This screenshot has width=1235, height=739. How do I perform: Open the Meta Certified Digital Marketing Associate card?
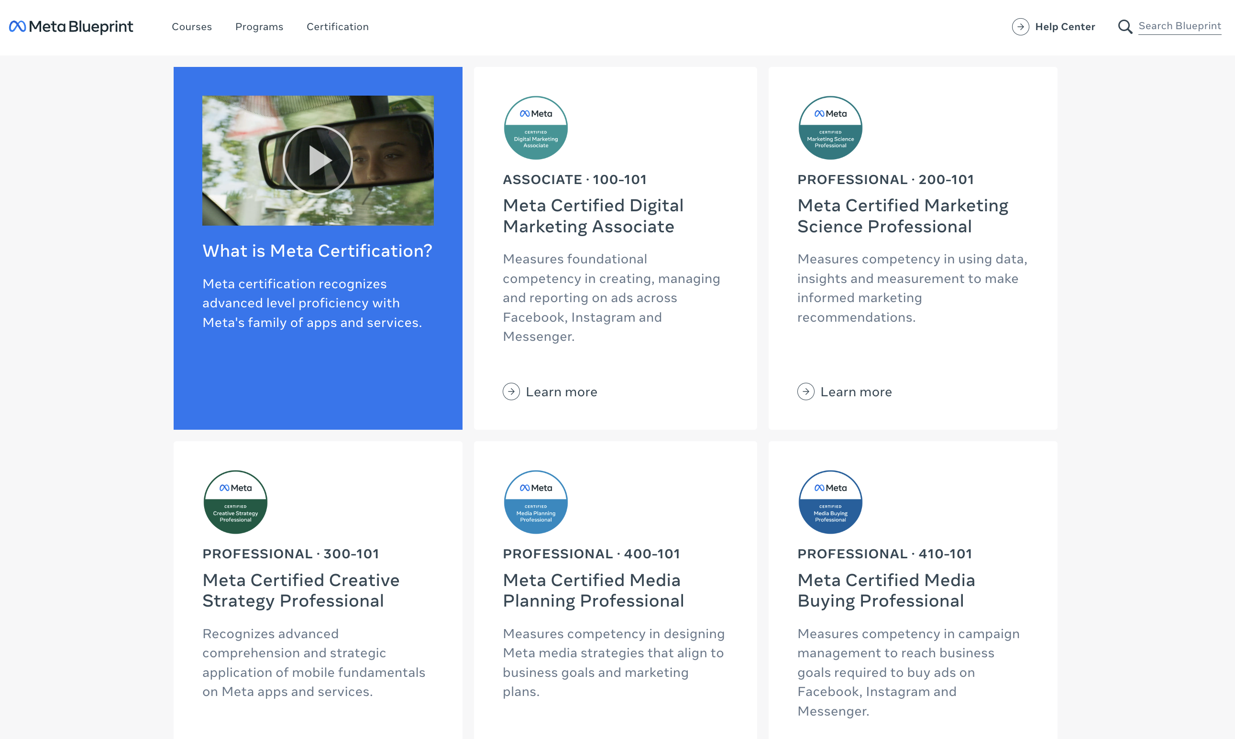[x=593, y=216]
